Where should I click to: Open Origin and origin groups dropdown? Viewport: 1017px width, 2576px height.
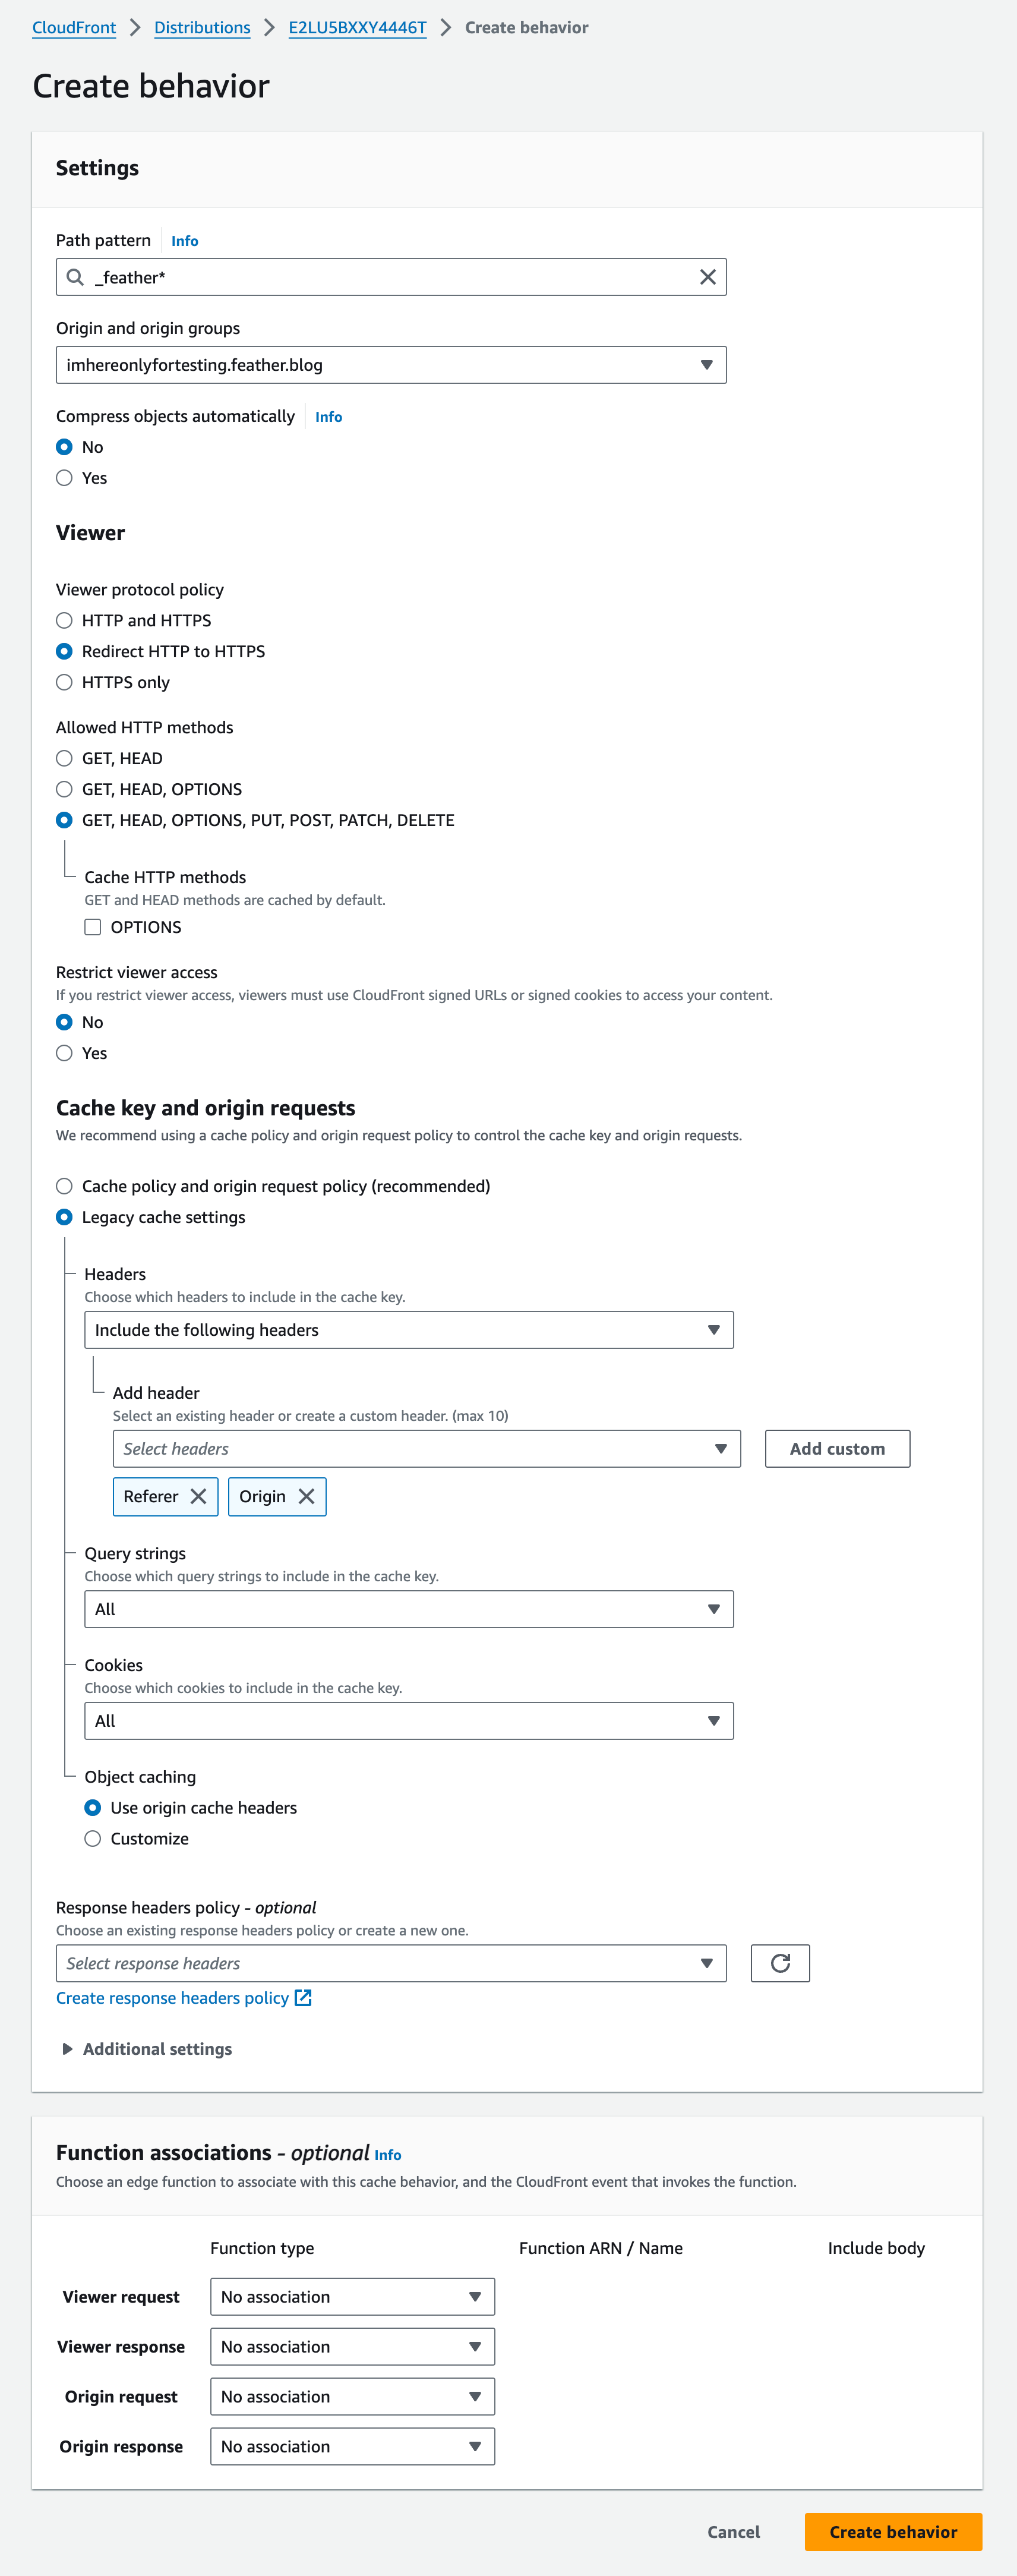click(x=390, y=365)
